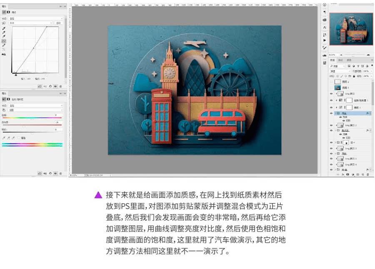This screenshot has width=375, height=269.
Task: Reset Curves adjustment to defaults
Action: (50, 86)
